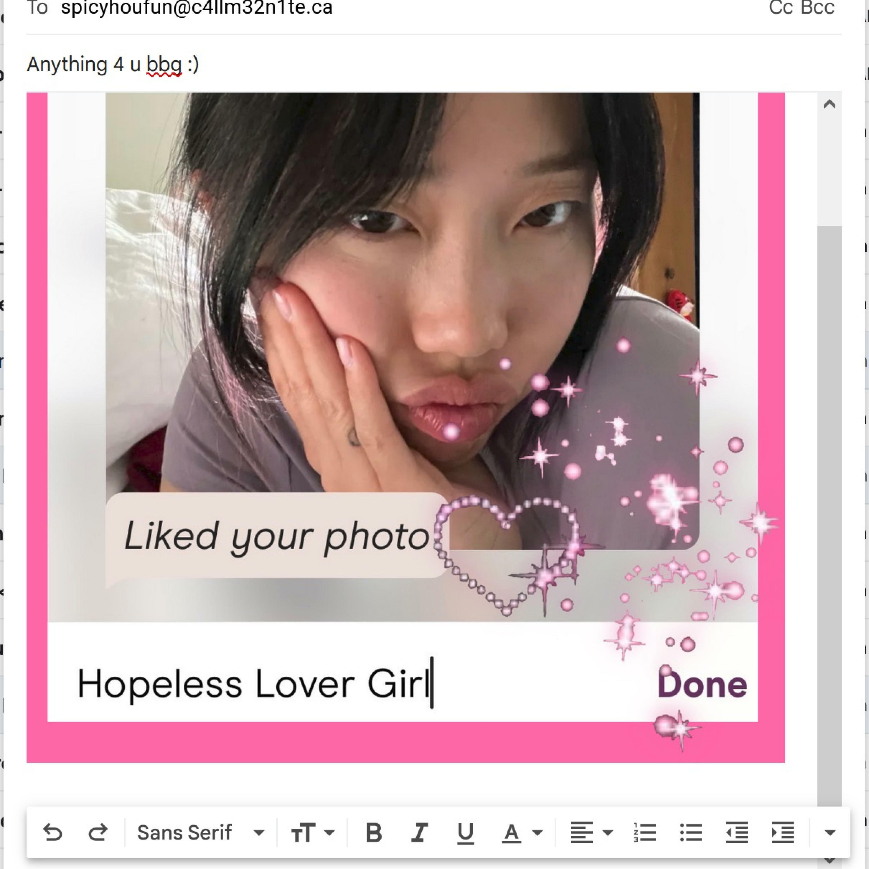
Task: Toggle Underline formatting
Action: pyautogui.click(x=465, y=833)
